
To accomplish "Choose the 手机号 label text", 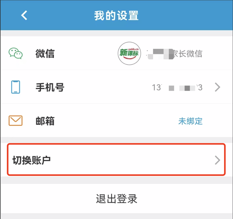I will tap(50, 87).
